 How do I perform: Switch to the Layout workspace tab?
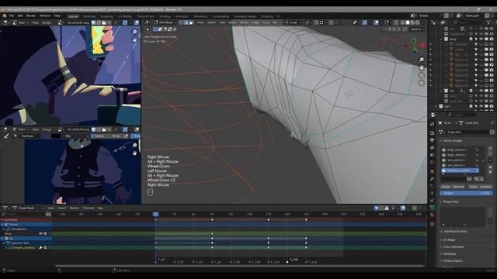(73, 16)
